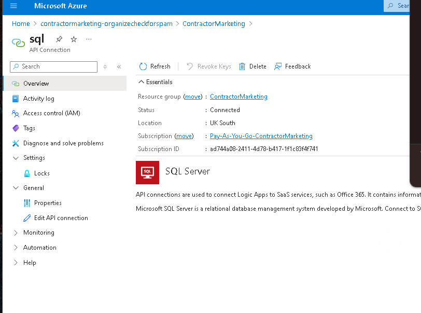Click the Refresh icon in the toolbar
This screenshot has height=313, width=421.
point(143,66)
